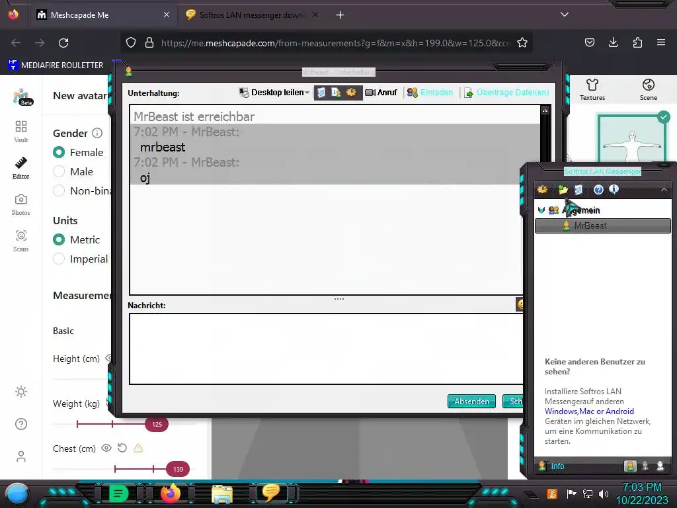Open the Scans section in sidebar

click(x=20, y=241)
